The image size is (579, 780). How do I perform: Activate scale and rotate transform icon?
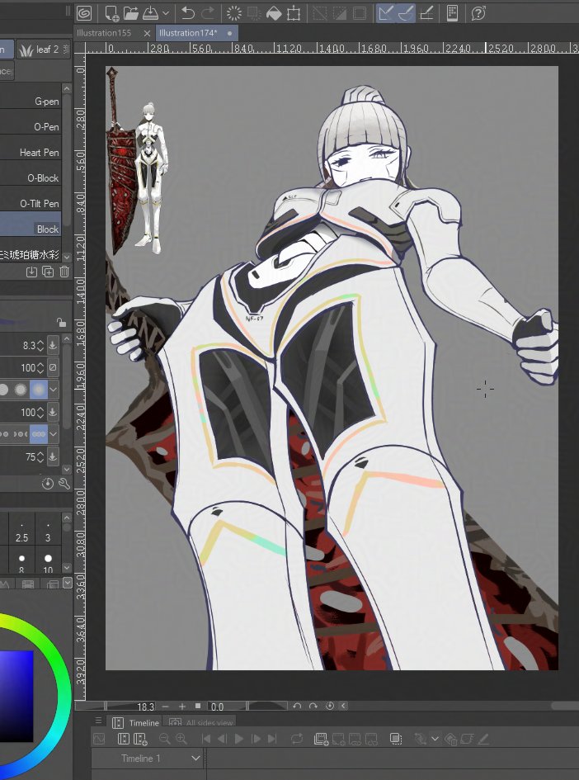click(x=294, y=13)
